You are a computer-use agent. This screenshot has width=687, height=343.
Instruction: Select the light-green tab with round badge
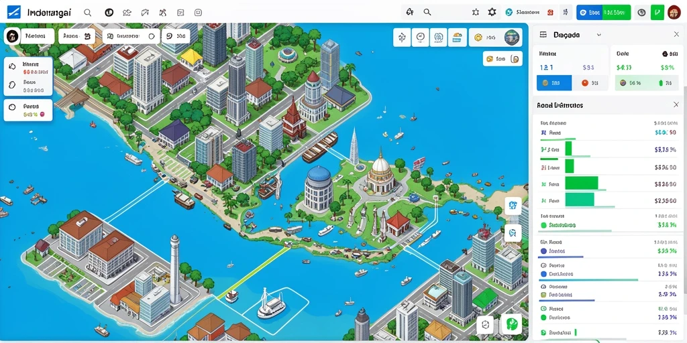[632, 82]
